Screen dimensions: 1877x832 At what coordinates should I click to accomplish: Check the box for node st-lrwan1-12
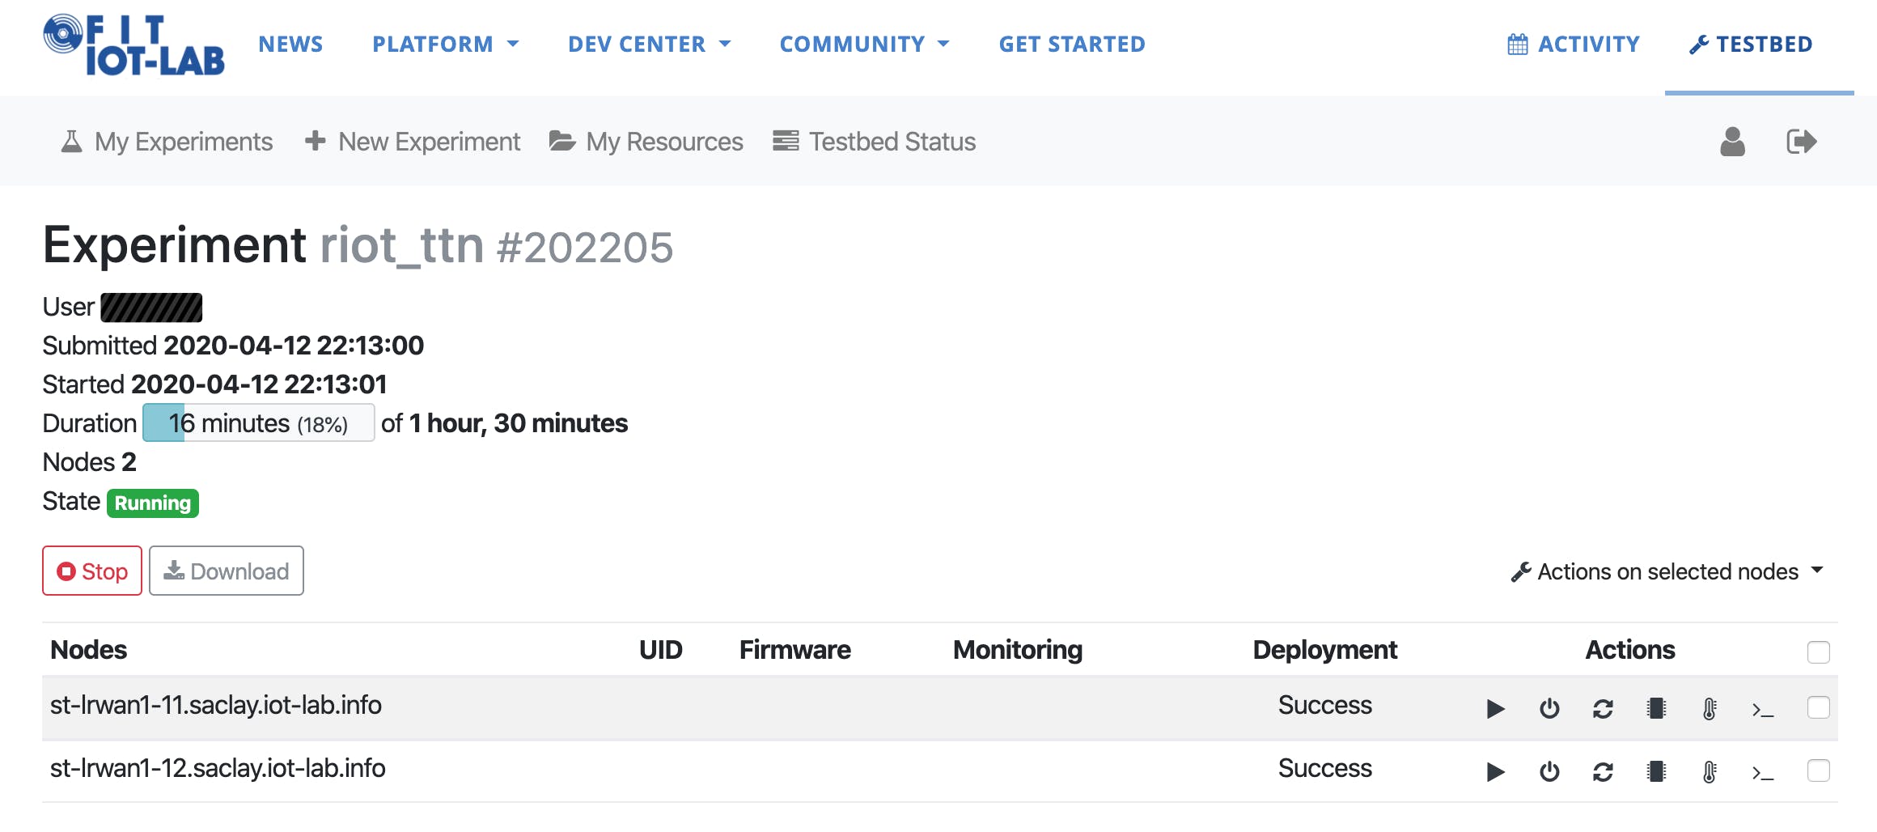click(1818, 770)
